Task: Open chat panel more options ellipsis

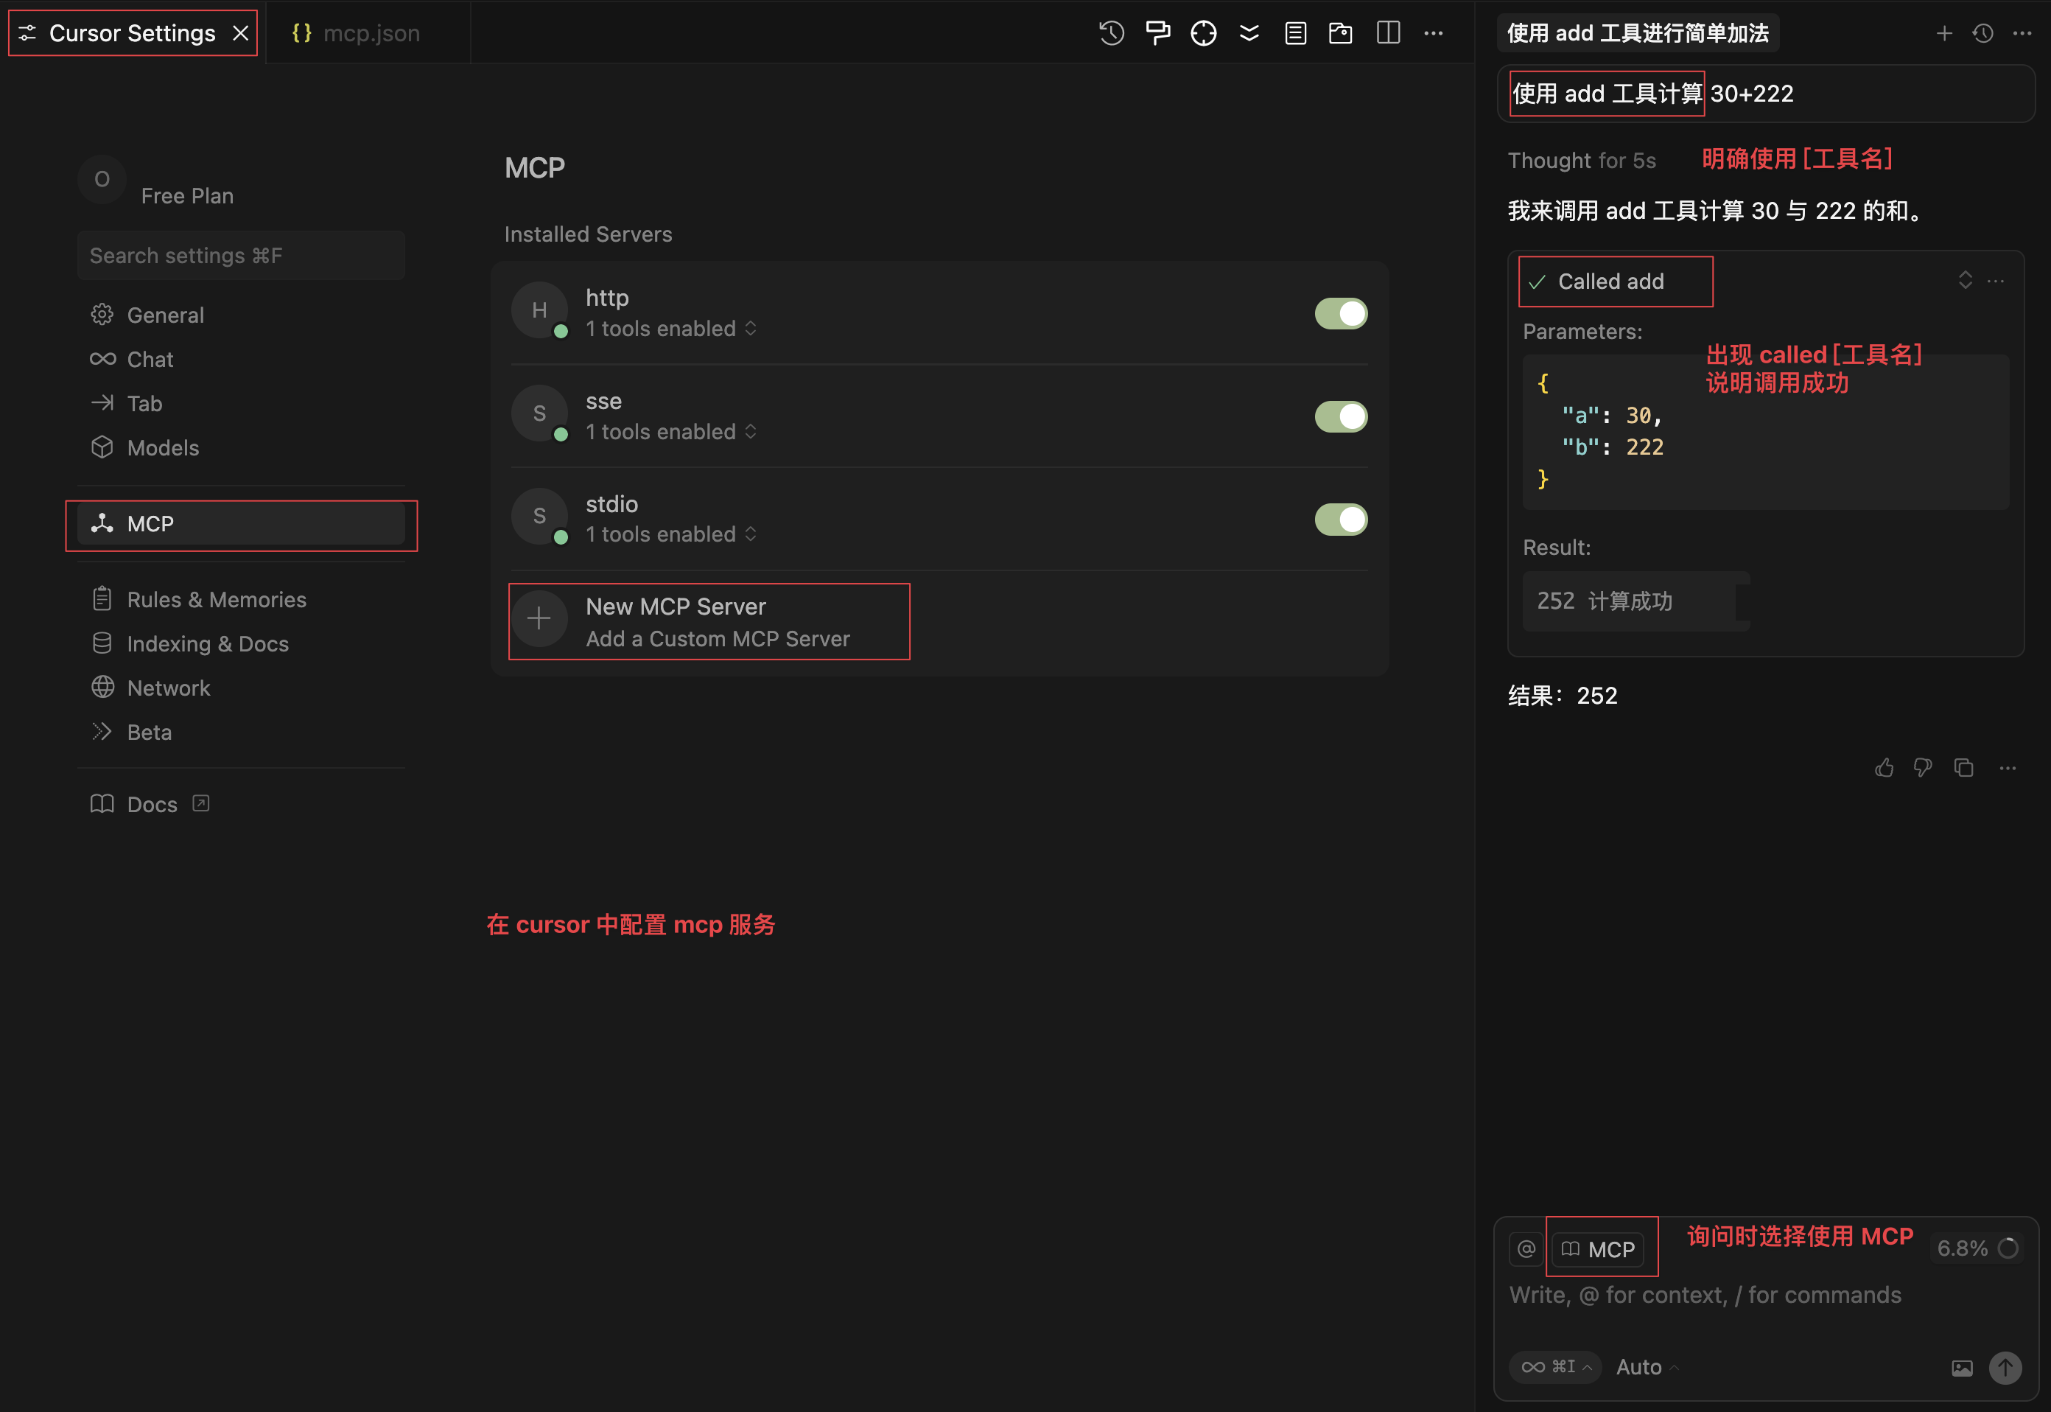Action: [2022, 34]
